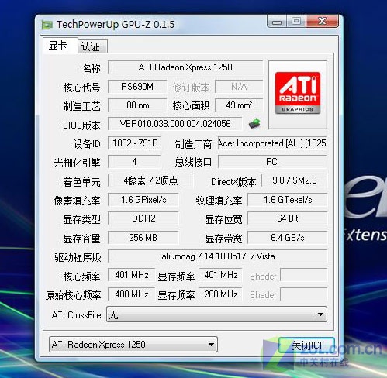Click the 像素填充率 label
This screenshot has width=387, height=378.
[x=77, y=201]
